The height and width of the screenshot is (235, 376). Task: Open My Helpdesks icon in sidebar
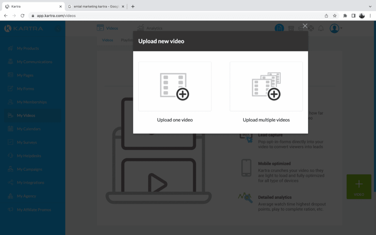(x=10, y=156)
